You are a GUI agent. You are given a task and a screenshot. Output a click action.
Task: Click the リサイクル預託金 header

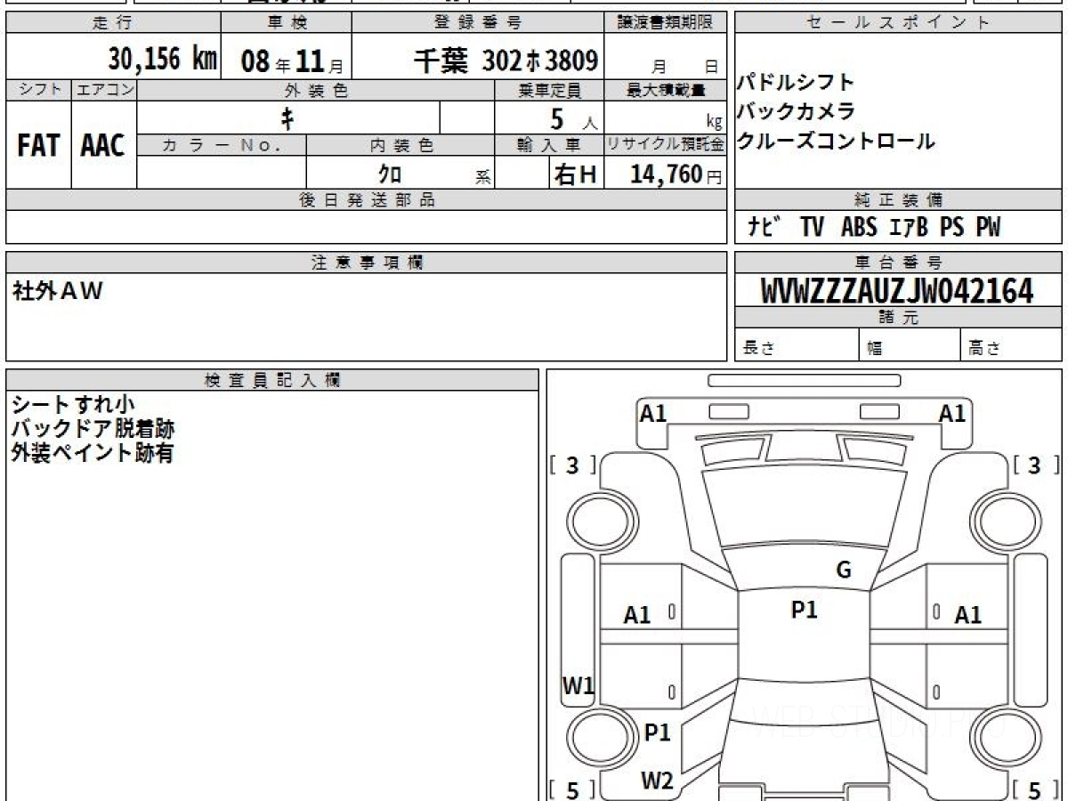(x=666, y=145)
